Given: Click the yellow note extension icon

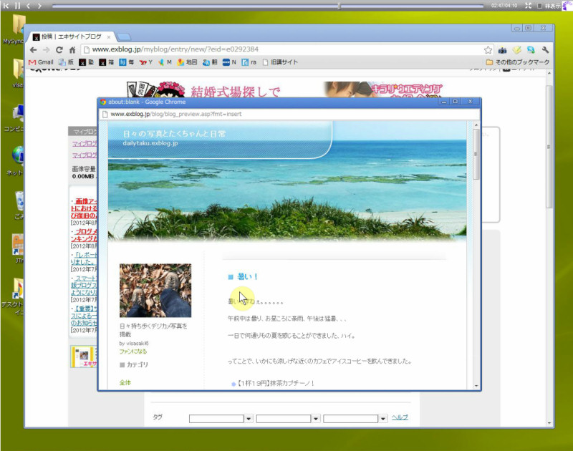Looking at the screenshot, I should click(516, 49).
